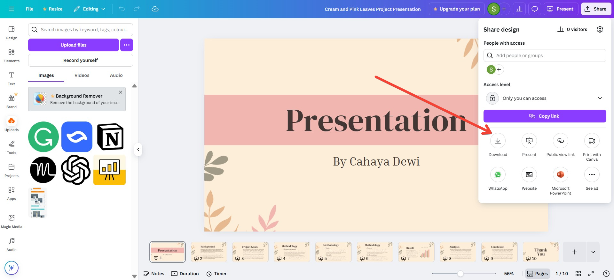Open the analytics chart icon in top bar

click(x=519, y=9)
